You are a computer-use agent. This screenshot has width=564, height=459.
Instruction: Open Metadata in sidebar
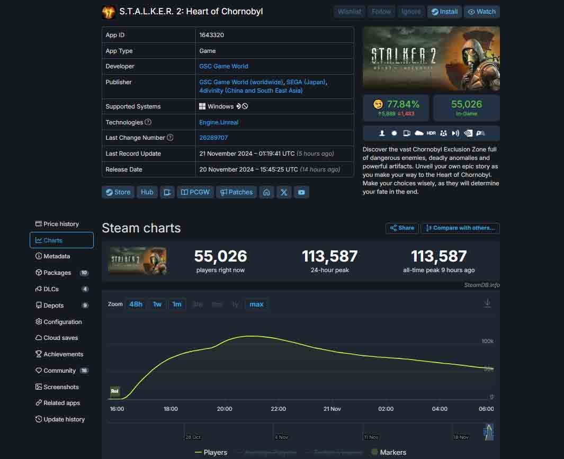coord(61,256)
